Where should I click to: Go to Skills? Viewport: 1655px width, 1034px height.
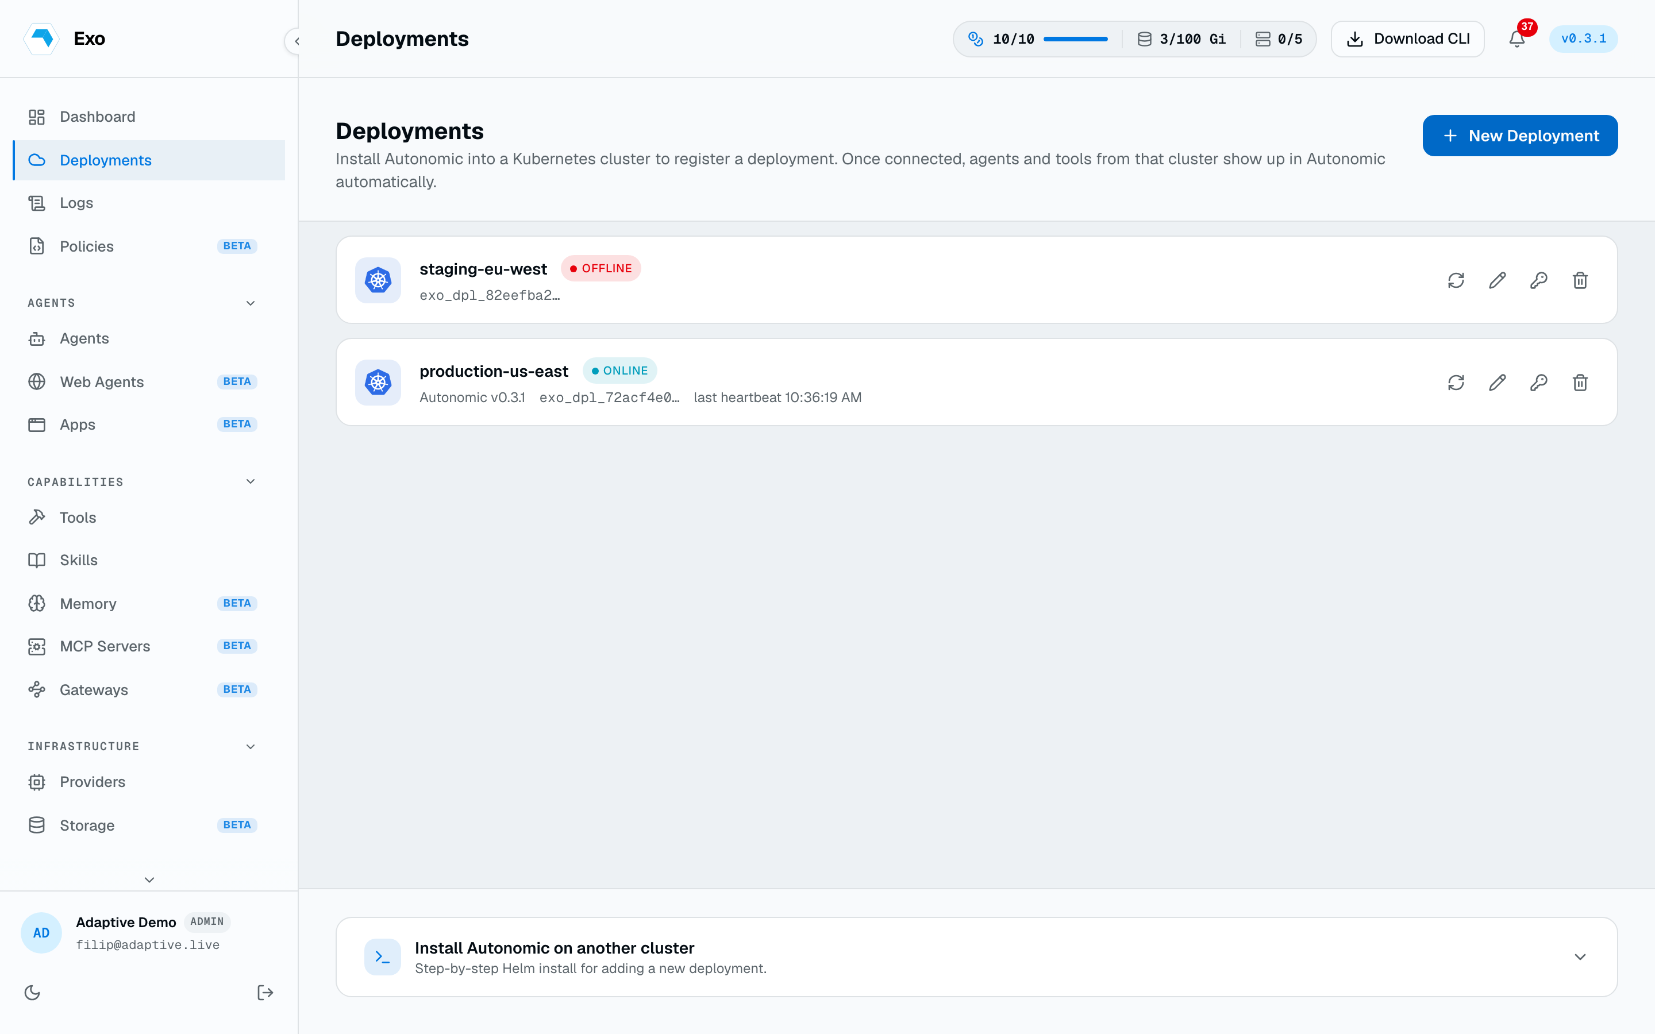[148, 560]
